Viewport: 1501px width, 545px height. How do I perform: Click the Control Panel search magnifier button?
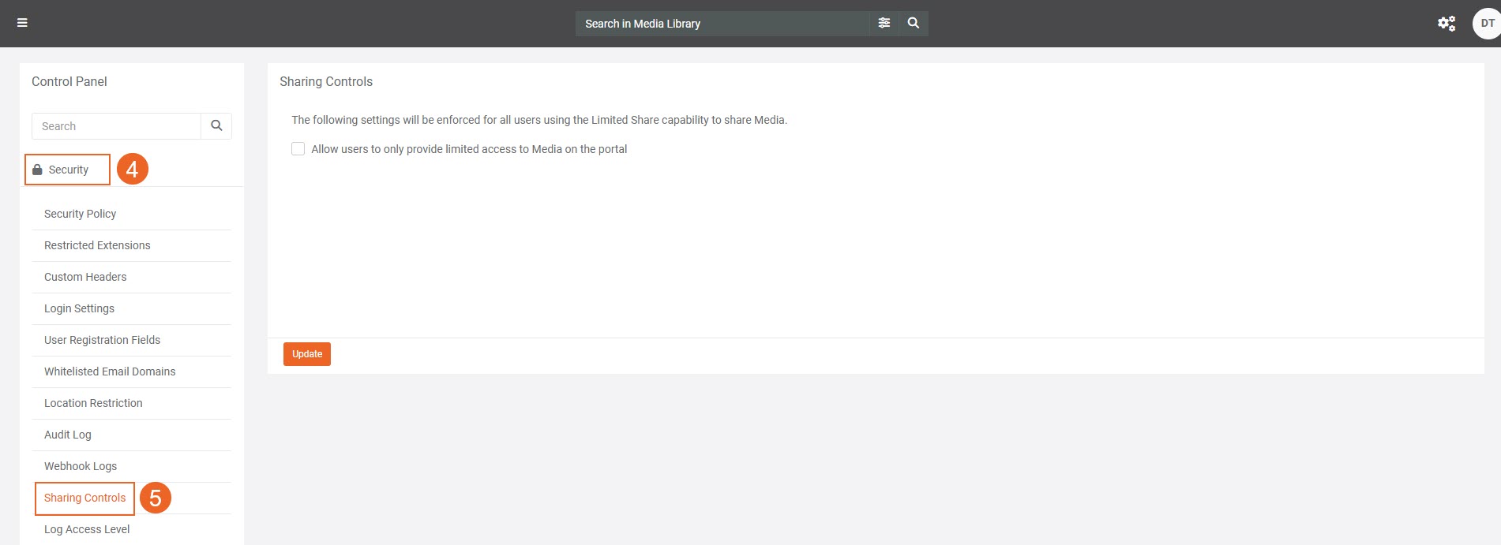click(216, 126)
